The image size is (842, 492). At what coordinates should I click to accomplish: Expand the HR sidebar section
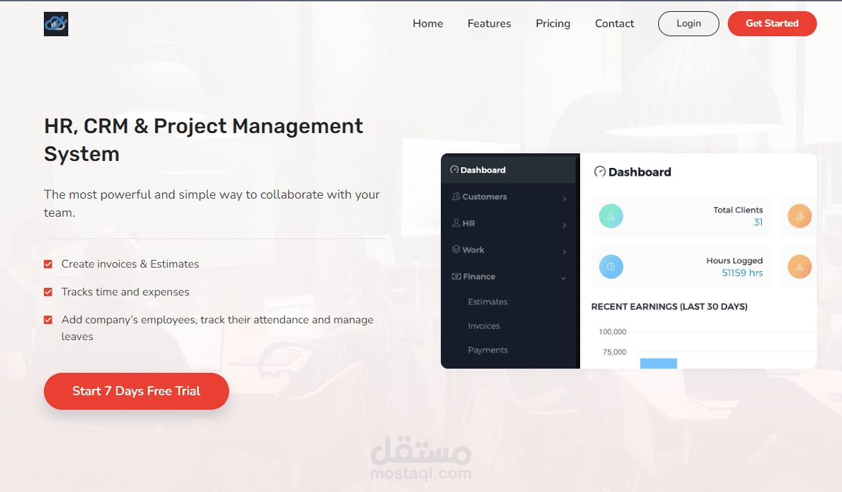click(564, 224)
